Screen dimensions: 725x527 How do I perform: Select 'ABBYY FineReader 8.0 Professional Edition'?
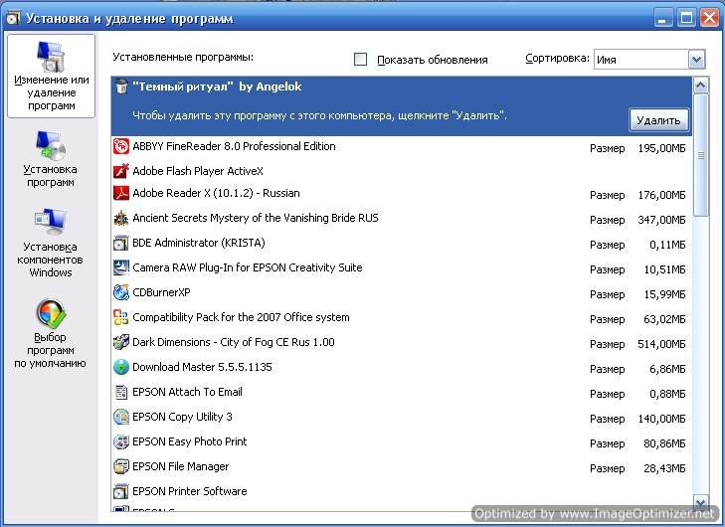tap(234, 146)
